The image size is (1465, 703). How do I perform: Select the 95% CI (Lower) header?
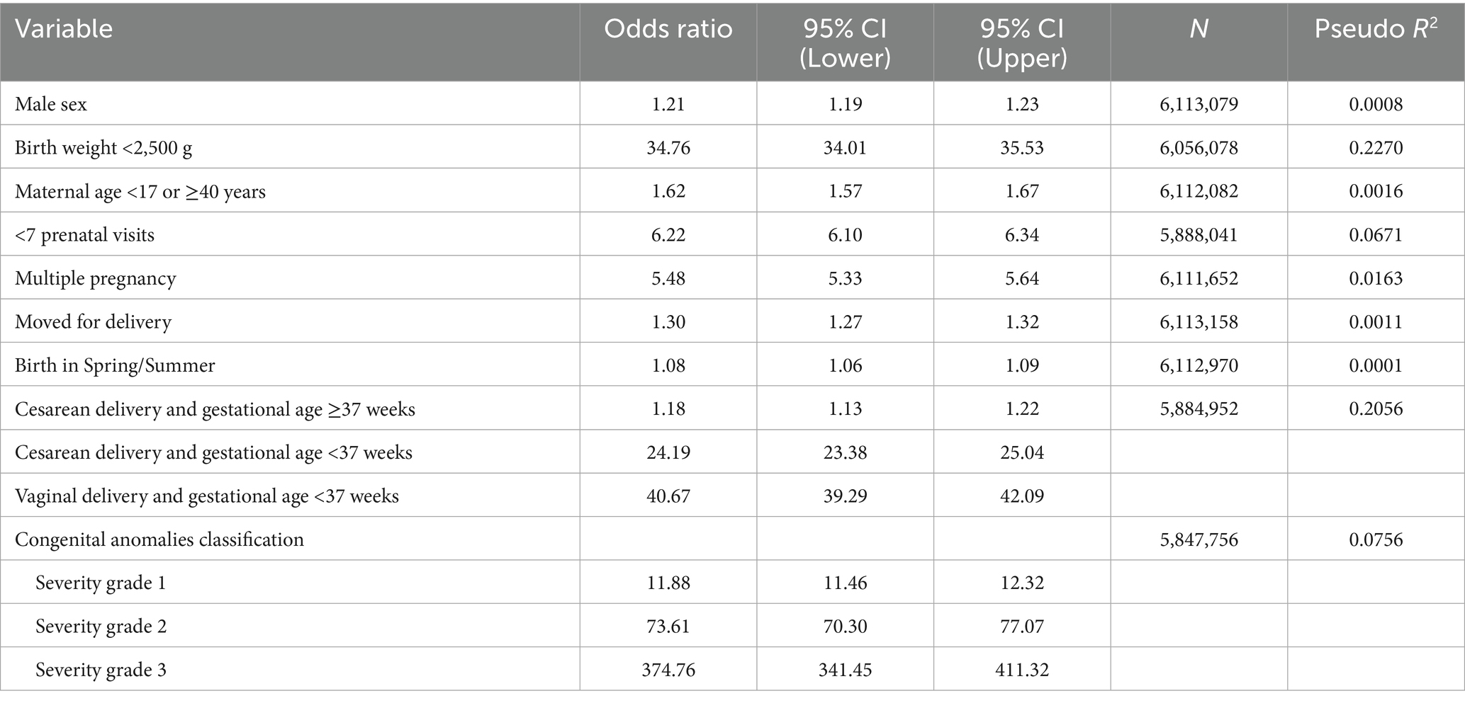pyautogui.click(x=845, y=42)
